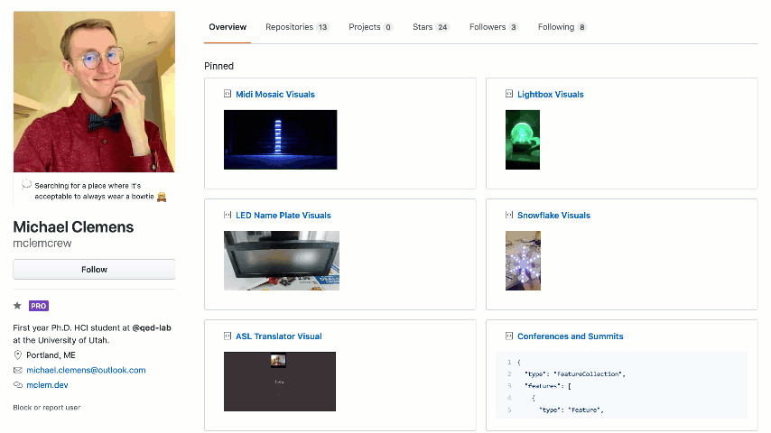This screenshot has height=433, width=771.
Task: Click the Projects count badge 0
Action: (388, 27)
